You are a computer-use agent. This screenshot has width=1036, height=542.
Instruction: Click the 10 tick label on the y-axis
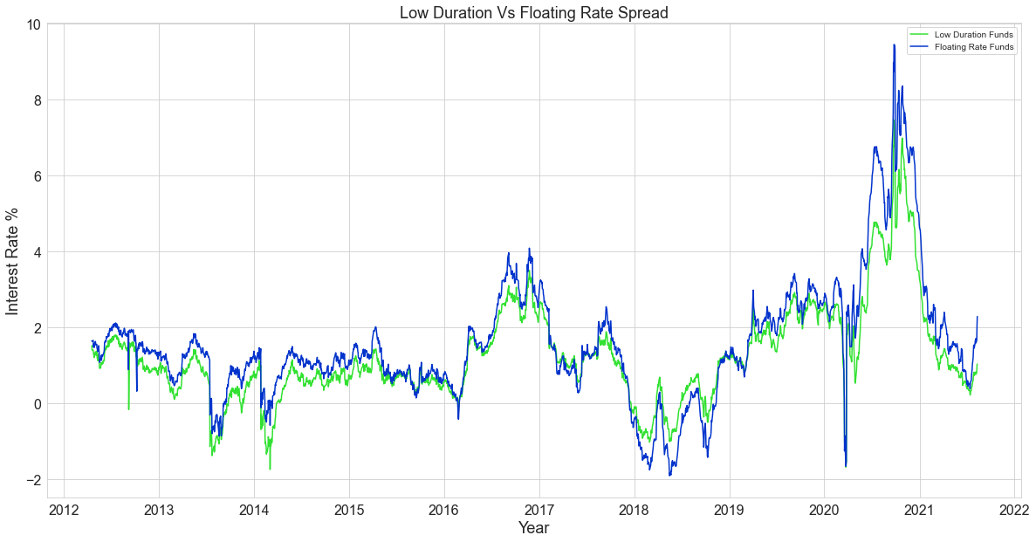pos(31,24)
